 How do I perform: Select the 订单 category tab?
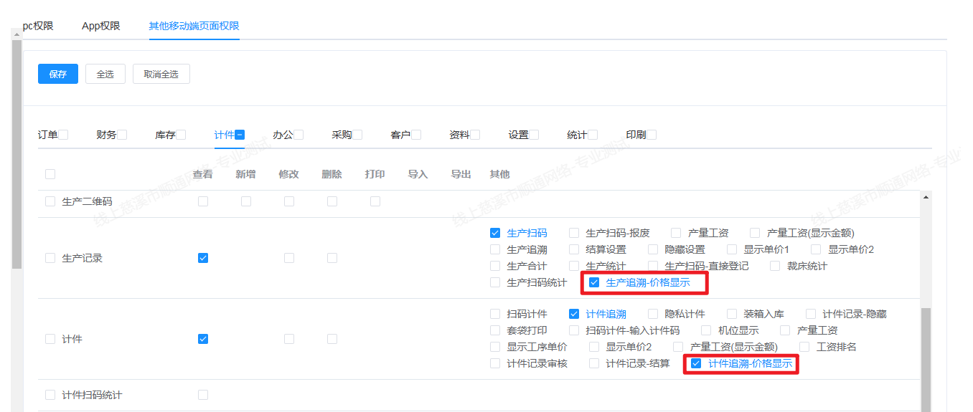[x=47, y=135]
